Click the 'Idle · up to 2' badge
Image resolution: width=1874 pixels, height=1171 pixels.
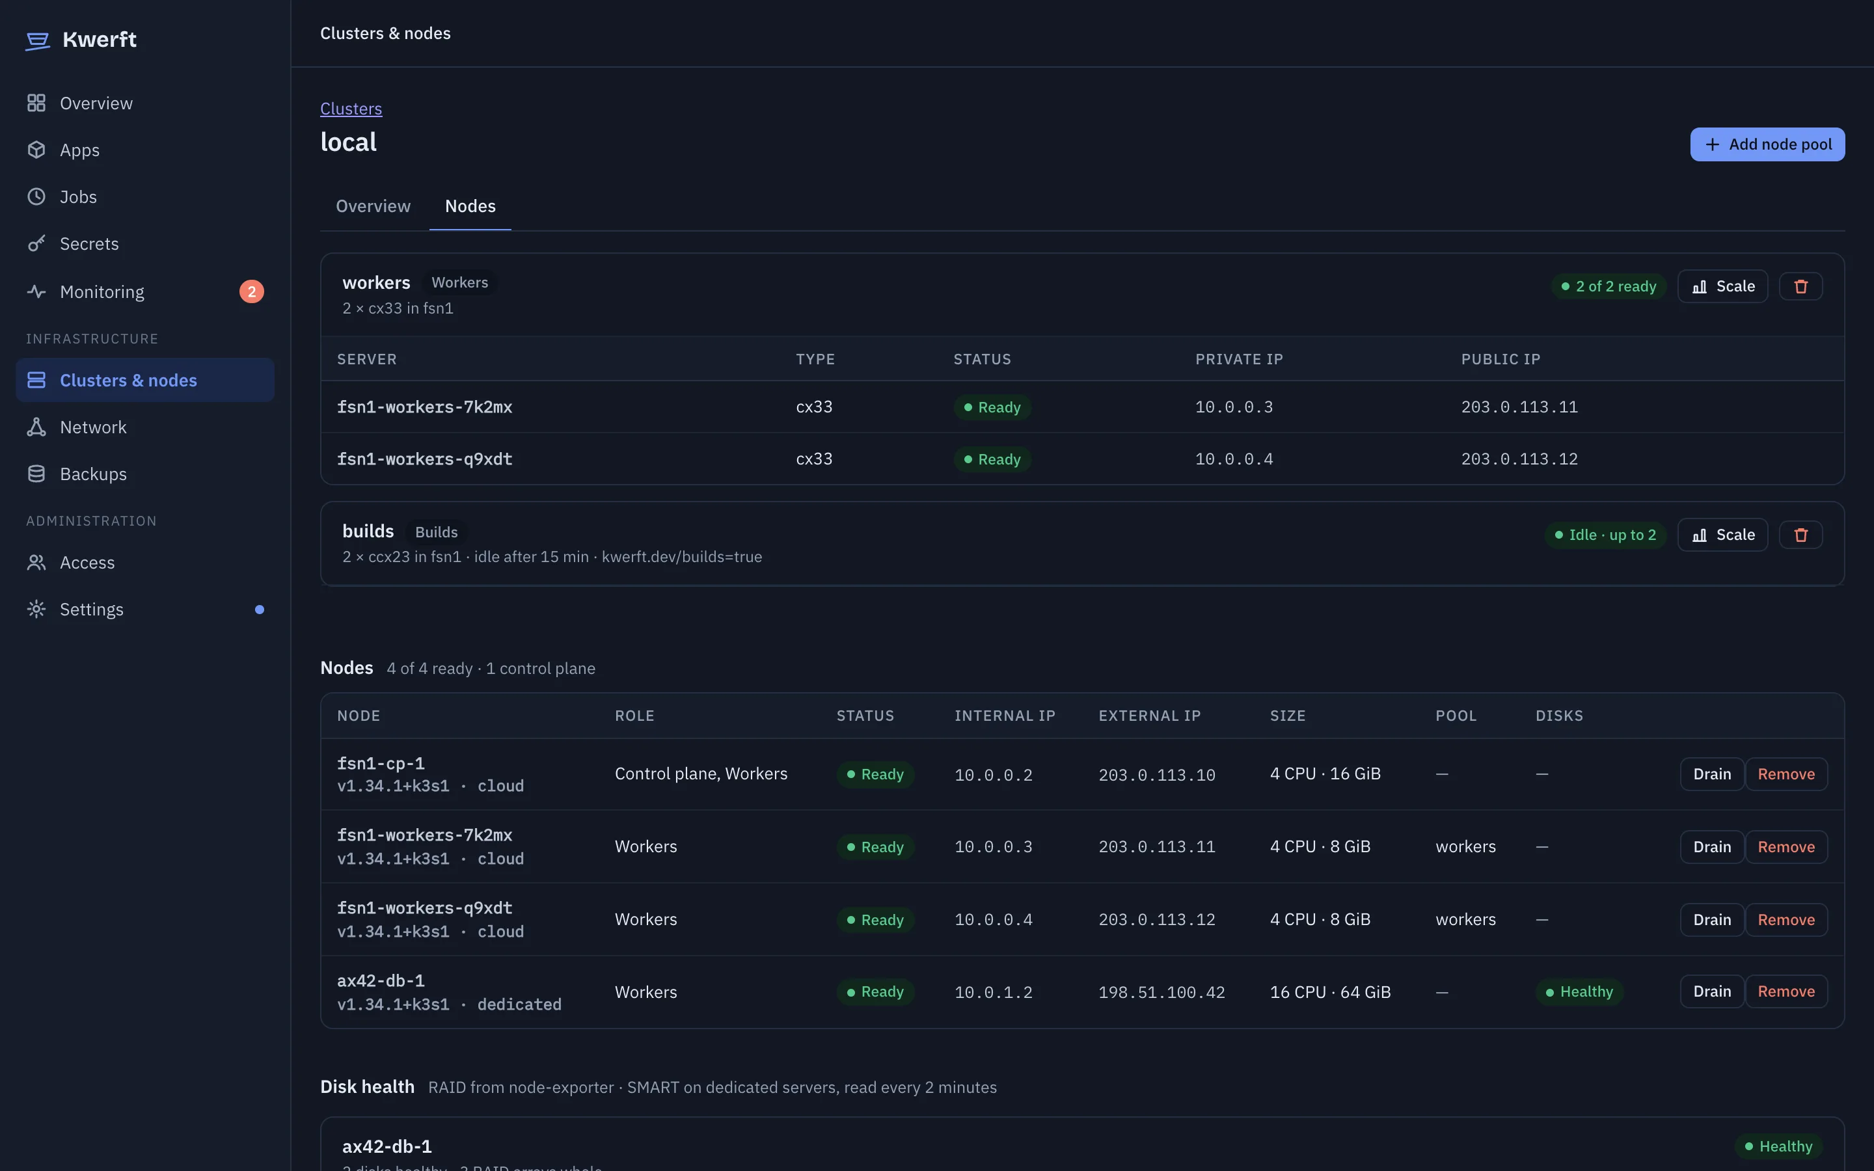coord(1605,535)
